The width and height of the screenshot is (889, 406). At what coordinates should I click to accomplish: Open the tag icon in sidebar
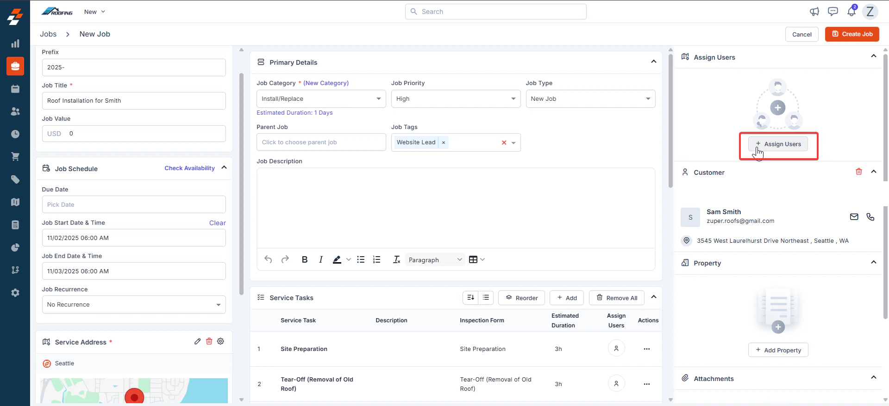(15, 179)
